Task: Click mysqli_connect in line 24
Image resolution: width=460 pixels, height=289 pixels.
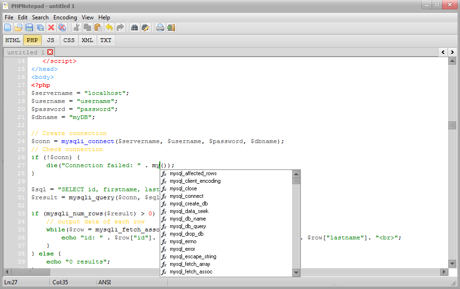Action: [87, 141]
